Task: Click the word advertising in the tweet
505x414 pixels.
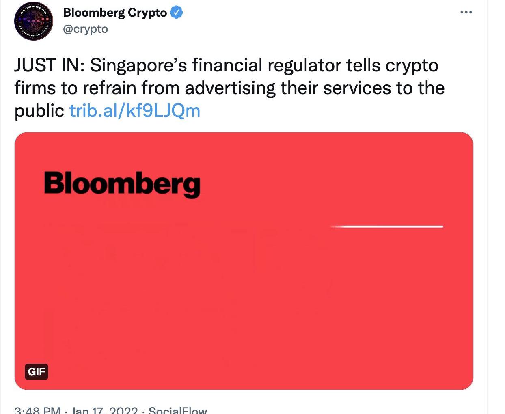Action: coord(230,89)
